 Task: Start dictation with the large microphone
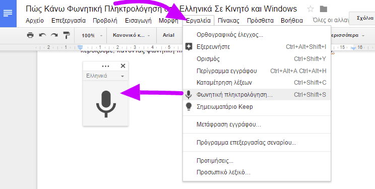(x=106, y=103)
